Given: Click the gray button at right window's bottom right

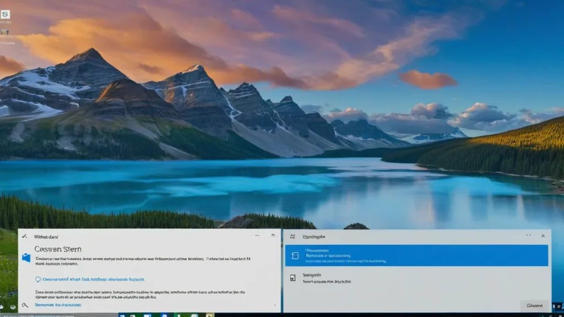Looking at the screenshot, I should click(x=534, y=305).
